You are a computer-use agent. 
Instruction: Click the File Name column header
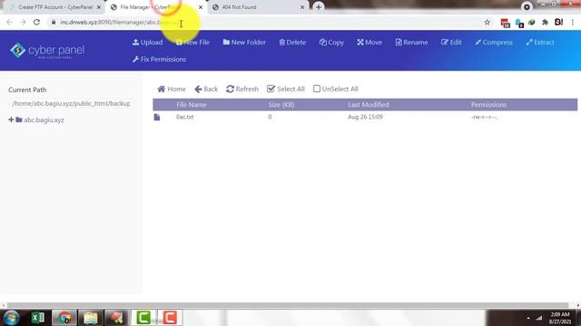point(192,105)
